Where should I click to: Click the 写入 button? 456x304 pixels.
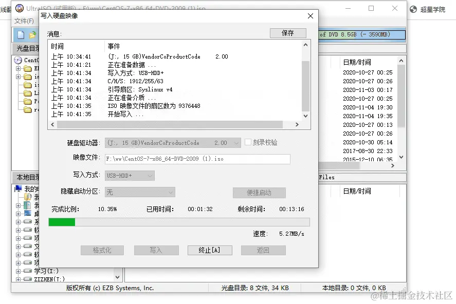tap(156, 250)
